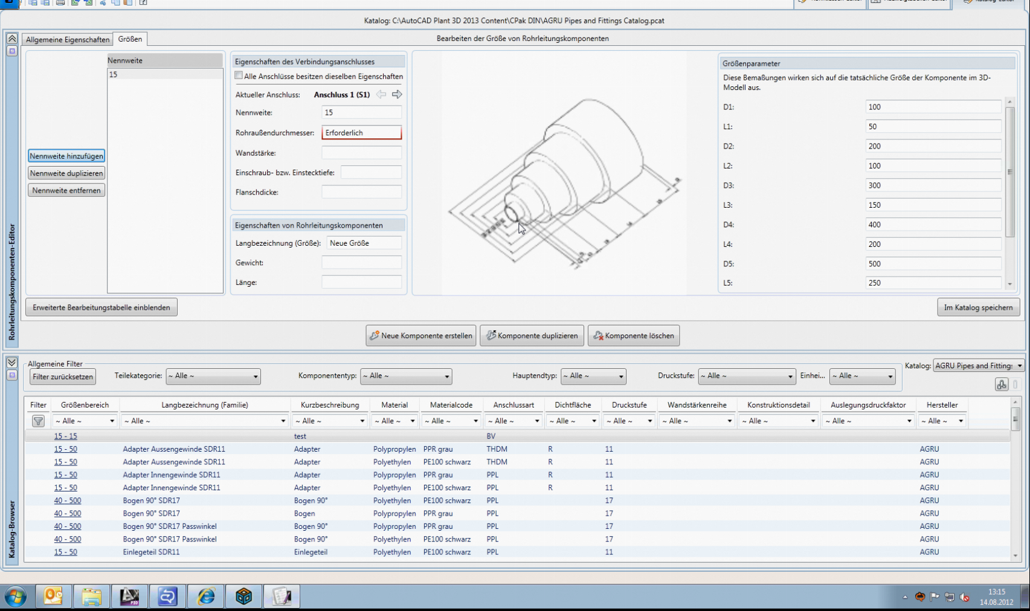
Task: Switch to AutoCAD Plant 3D taskbar icon
Action: (129, 597)
